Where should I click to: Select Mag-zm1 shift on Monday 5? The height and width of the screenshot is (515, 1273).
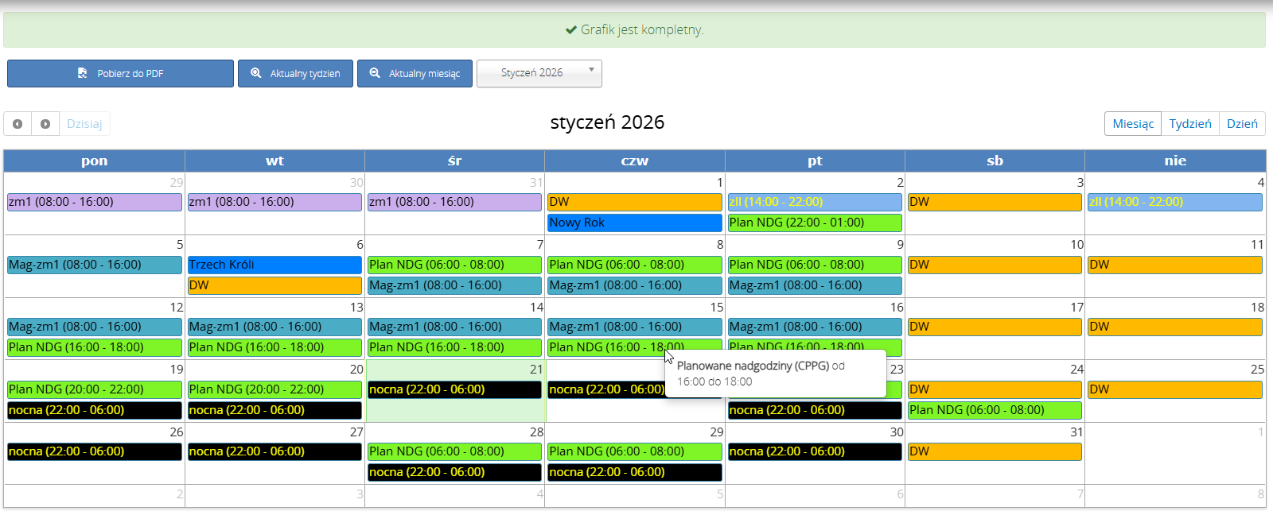pos(94,265)
